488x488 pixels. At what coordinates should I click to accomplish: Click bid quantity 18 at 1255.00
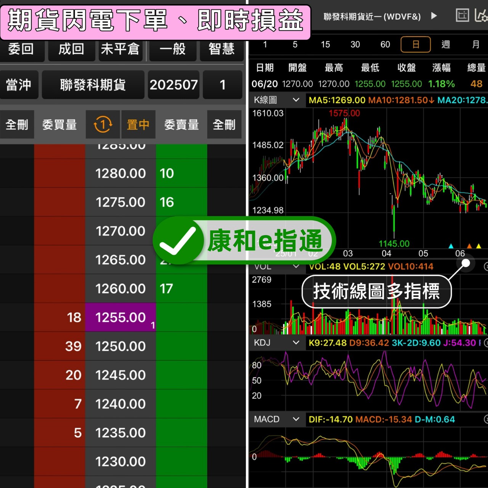coord(74,318)
